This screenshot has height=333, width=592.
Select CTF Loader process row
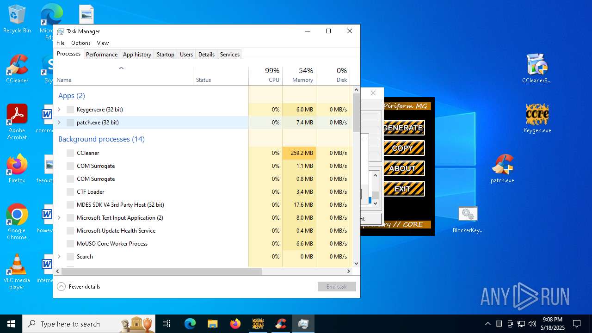click(x=203, y=192)
